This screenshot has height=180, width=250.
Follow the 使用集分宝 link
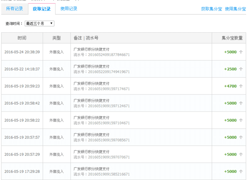(235, 9)
